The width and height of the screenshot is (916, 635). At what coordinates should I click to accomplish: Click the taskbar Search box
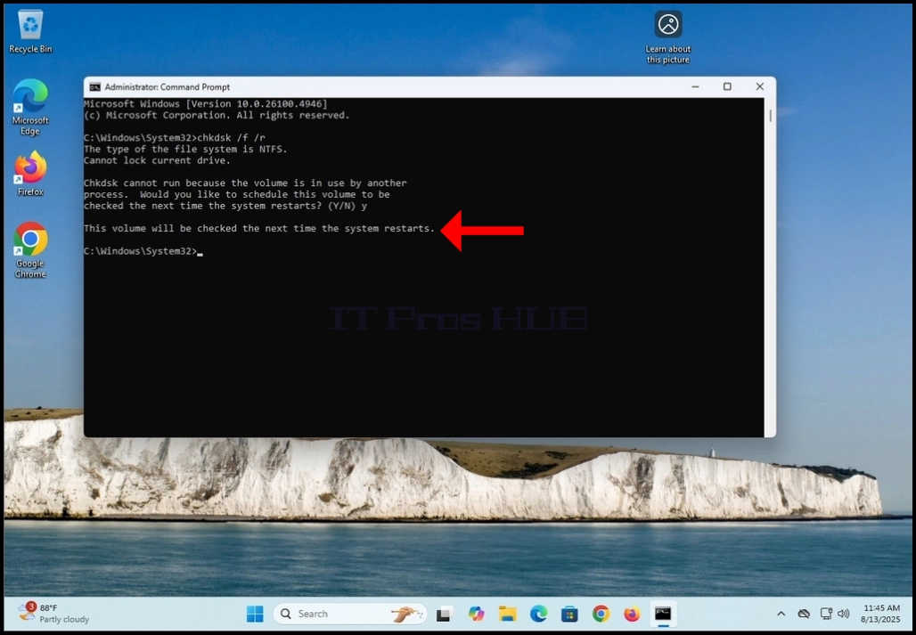coord(350,614)
